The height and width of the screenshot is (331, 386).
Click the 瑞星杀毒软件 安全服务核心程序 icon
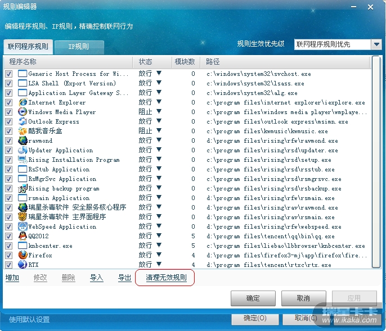click(23, 207)
